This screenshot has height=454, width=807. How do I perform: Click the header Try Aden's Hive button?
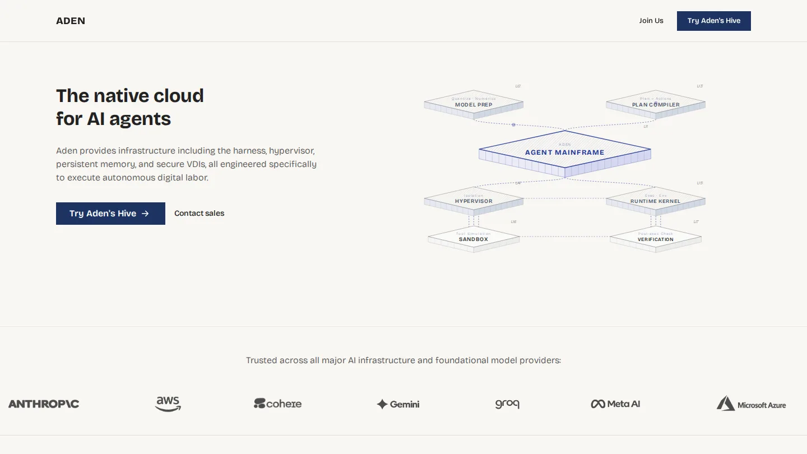pos(714,21)
